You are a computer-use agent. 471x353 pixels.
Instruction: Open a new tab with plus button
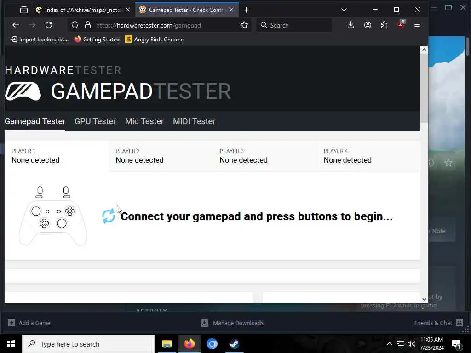[247, 10]
